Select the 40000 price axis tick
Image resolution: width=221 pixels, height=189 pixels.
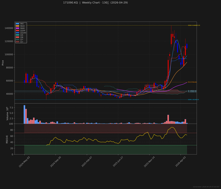pos(9,94)
